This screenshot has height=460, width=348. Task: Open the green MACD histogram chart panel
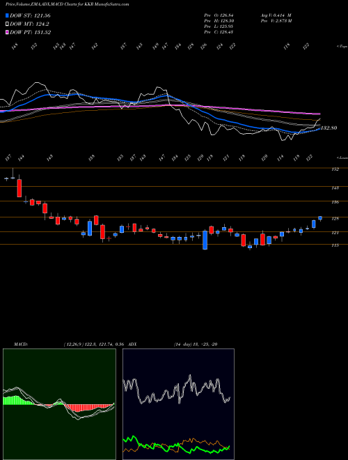tap(59, 404)
